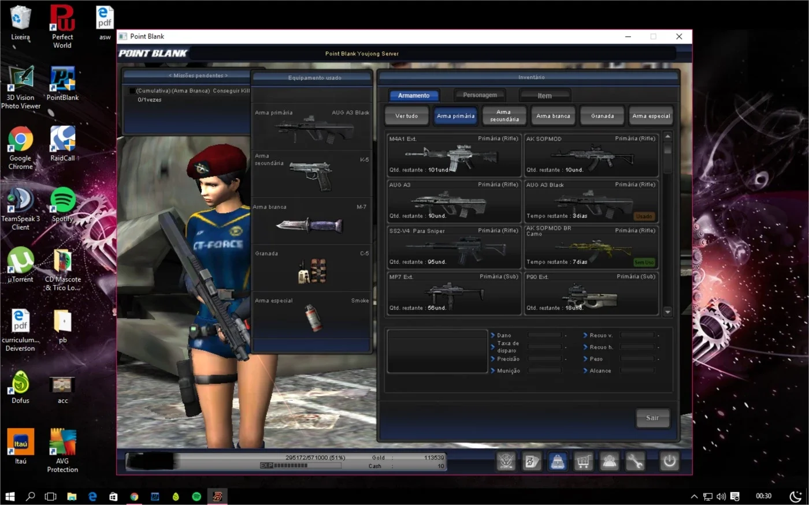Screen dimensions: 809x505
Task: Click the Sair button
Action: point(652,418)
